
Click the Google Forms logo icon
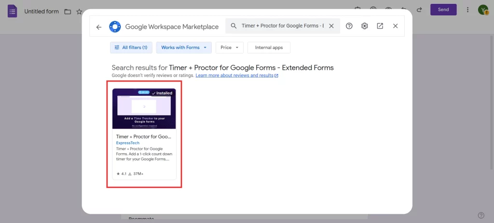pos(12,11)
